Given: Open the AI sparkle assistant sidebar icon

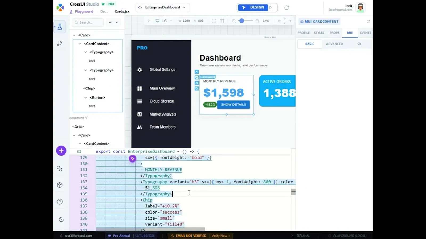Looking at the screenshot, I should [x=60, y=168].
